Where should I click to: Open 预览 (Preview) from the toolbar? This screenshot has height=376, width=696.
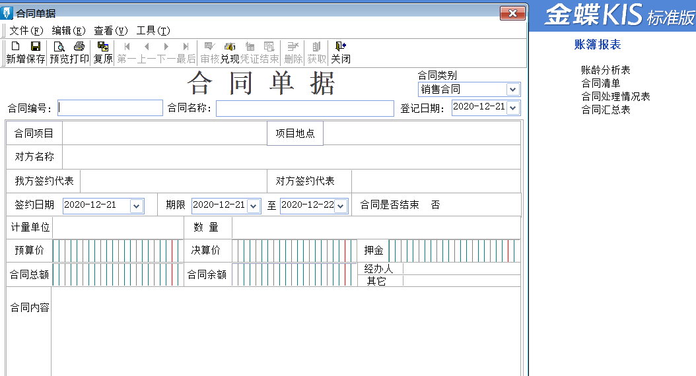(x=59, y=52)
